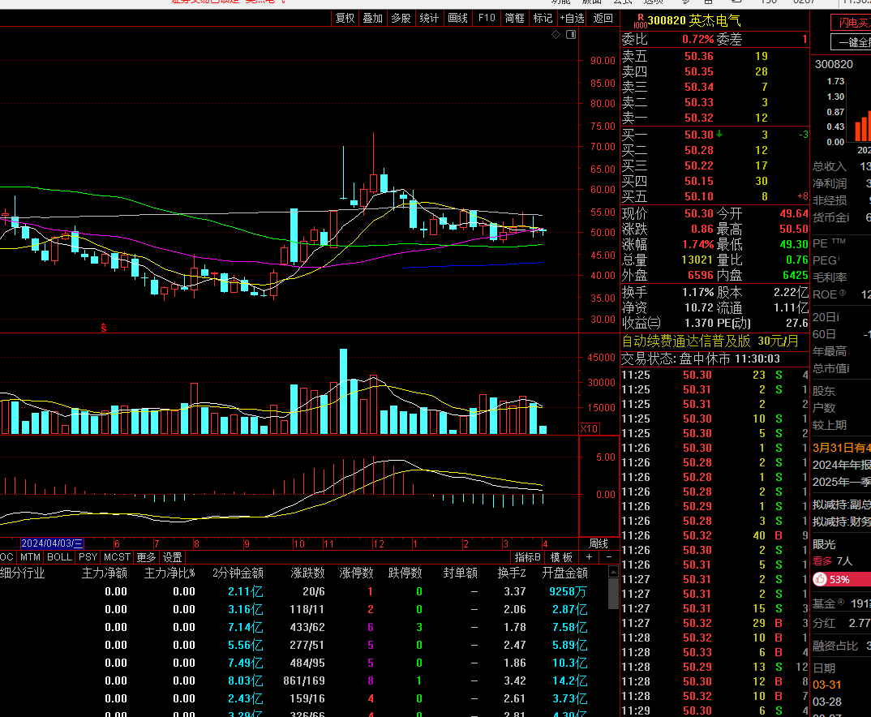Click the 委比 value 0.72%
871x717 pixels.
[x=697, y=40]
